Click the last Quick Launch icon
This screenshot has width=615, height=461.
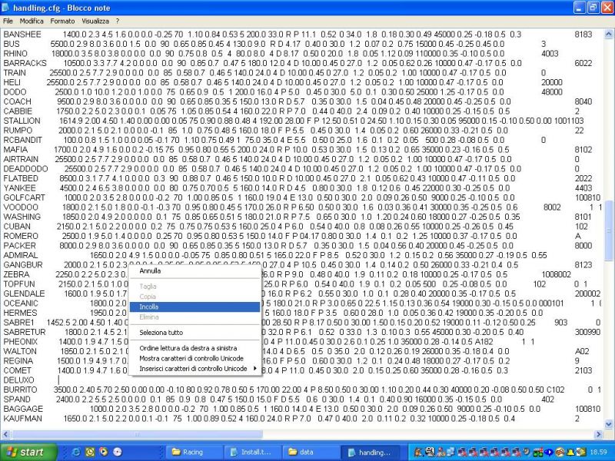[117, 452]
